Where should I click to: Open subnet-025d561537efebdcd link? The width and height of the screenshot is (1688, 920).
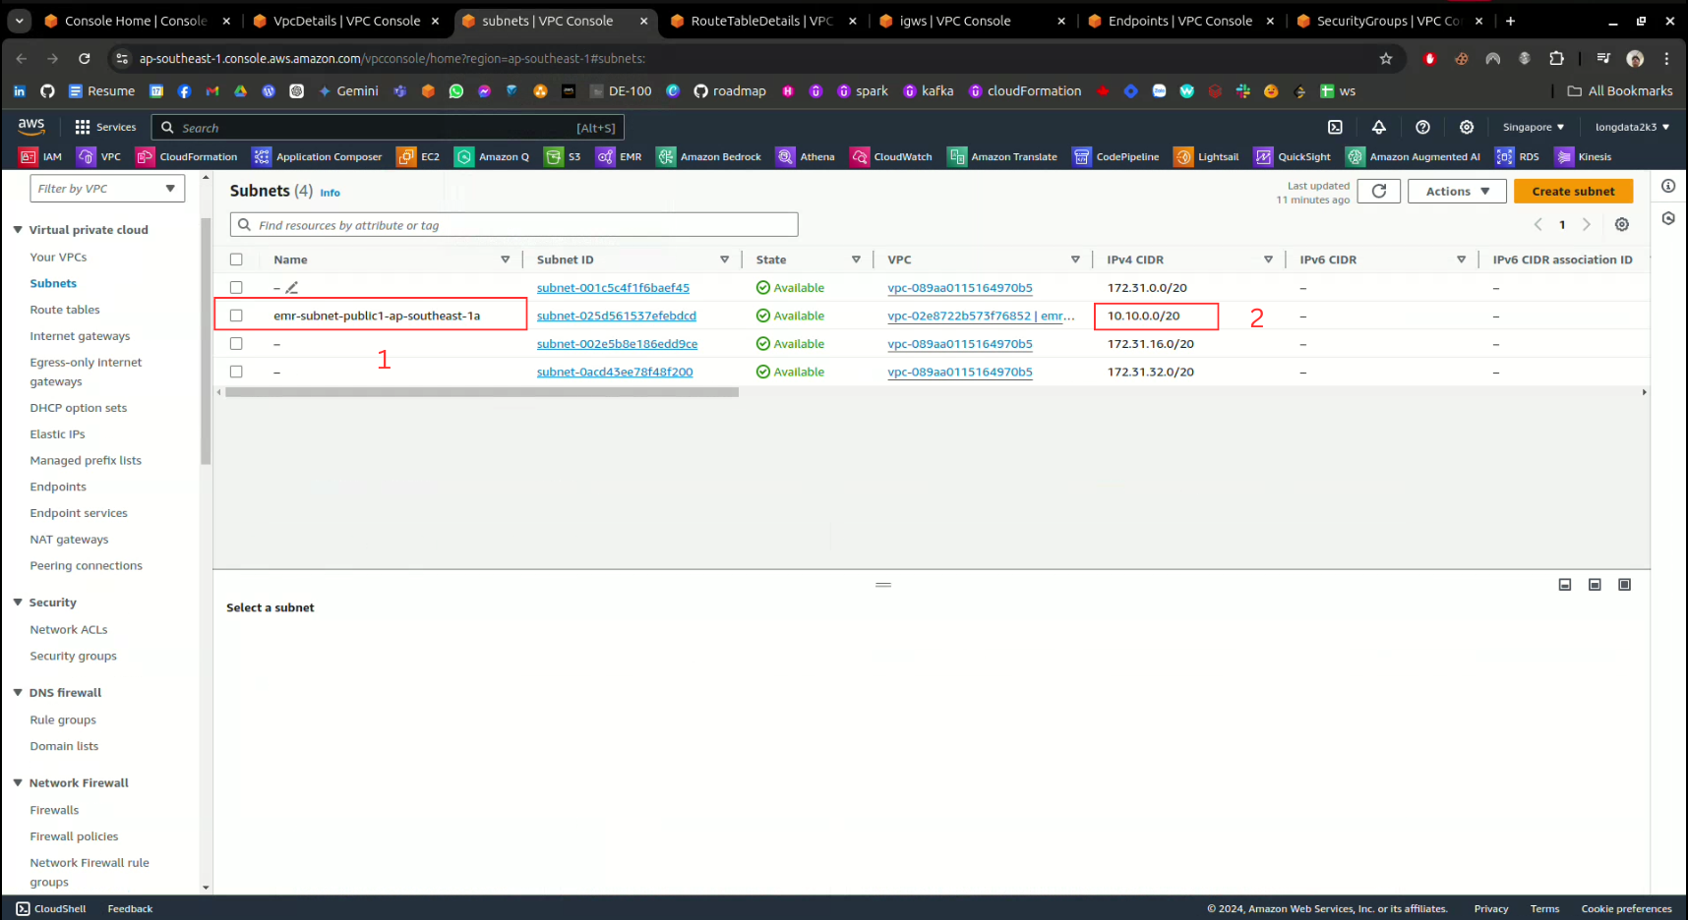coord(616,316)
